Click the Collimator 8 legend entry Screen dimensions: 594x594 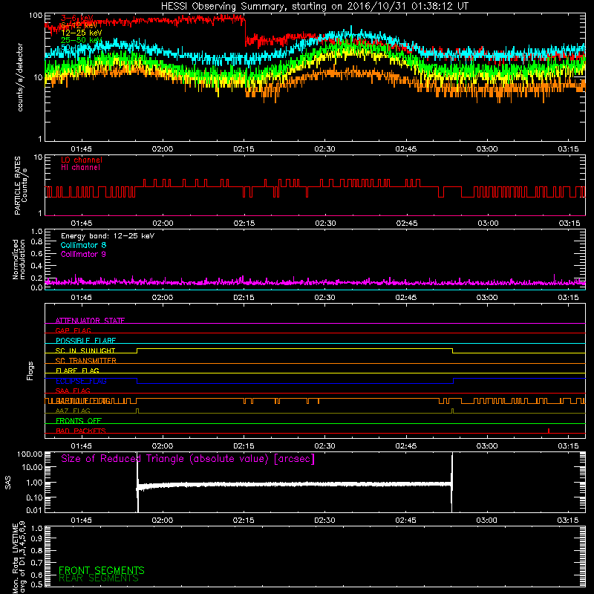click(x=83, y=245)
